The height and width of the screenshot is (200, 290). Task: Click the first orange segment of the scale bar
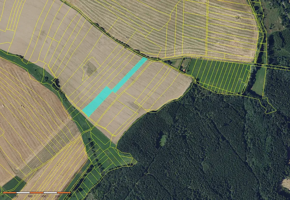[10, 193]
